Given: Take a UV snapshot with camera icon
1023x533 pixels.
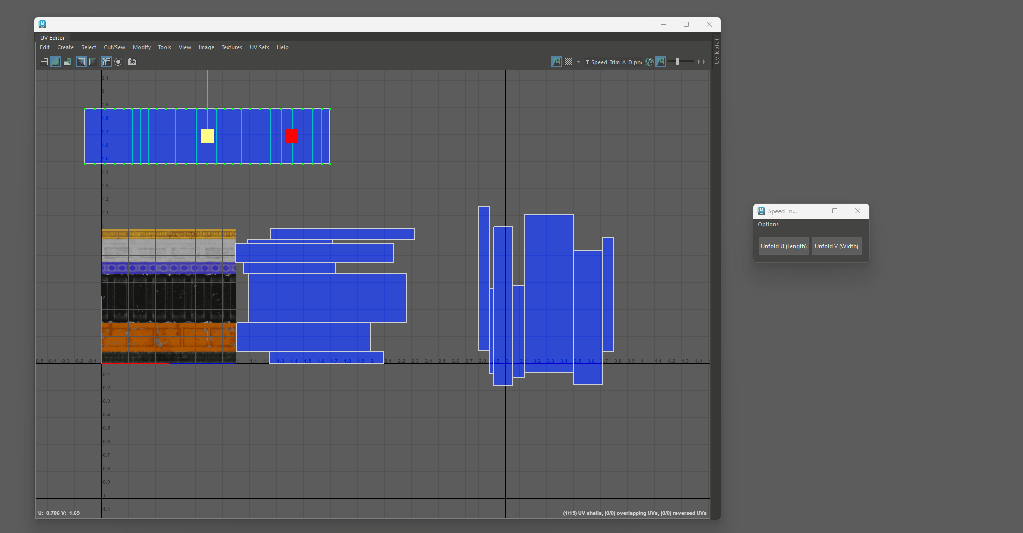Looking at the screenshot, I should (132, 62).
